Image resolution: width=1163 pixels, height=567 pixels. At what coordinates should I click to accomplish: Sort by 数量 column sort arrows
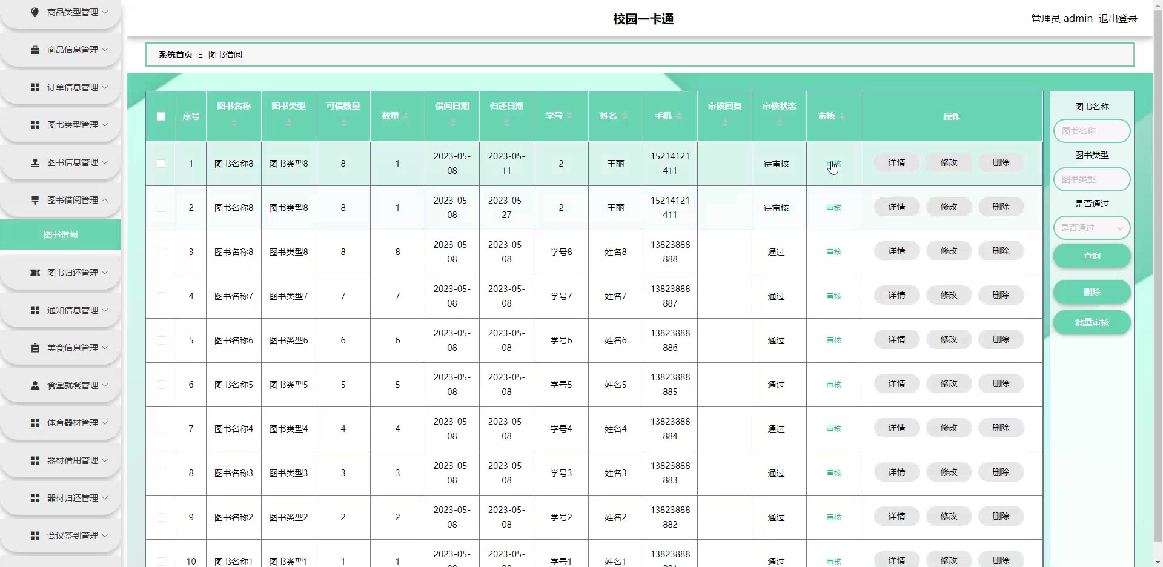click(406, 116)
